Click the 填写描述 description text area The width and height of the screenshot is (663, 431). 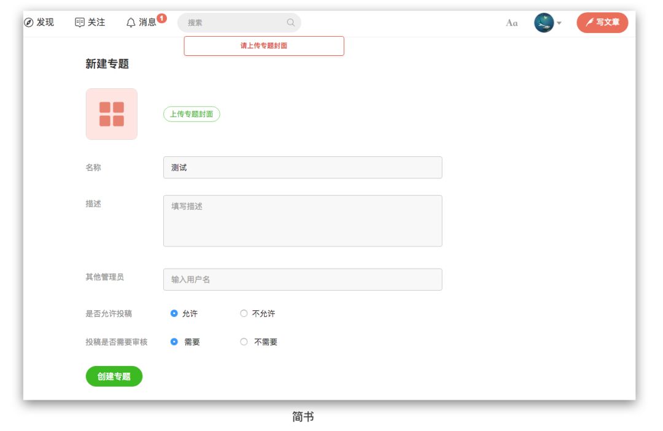pyautogui.click(x=303, y=221)
